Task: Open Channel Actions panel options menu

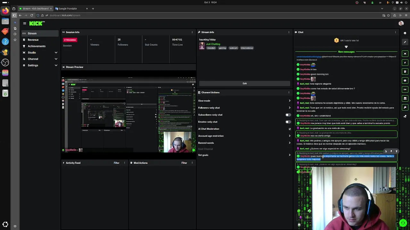Action: pos(289,92)
